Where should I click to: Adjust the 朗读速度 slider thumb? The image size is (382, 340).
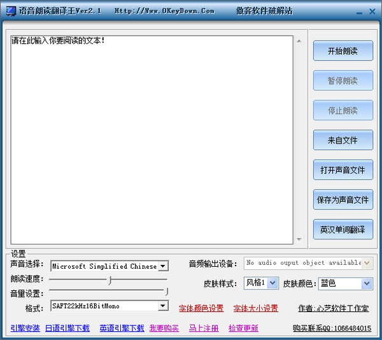pyautogui.click(x=110, y=280)
